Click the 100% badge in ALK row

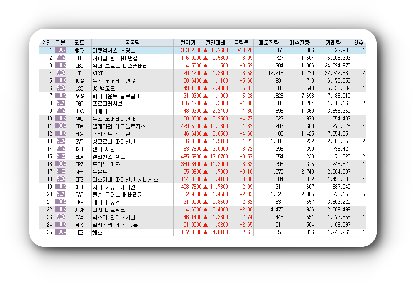coord(61,224)
